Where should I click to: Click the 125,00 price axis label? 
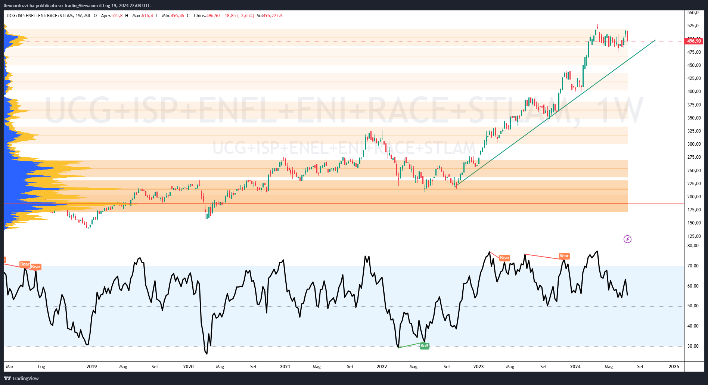694,236
